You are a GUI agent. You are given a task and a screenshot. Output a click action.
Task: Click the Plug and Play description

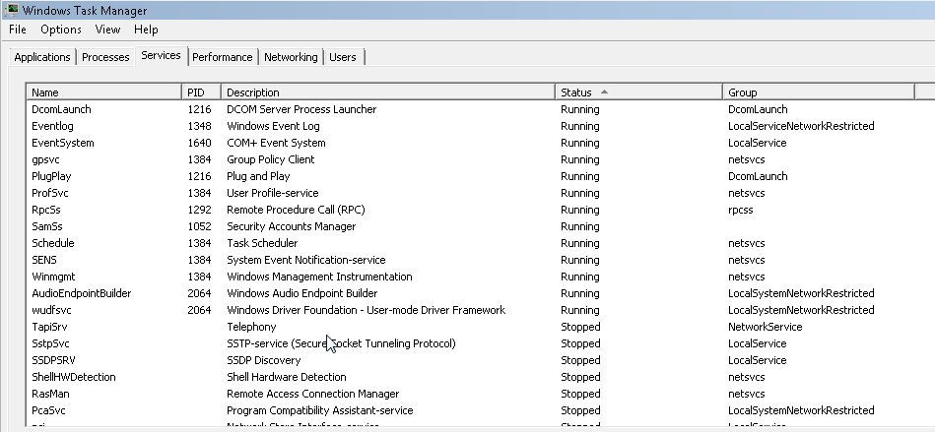point(258,176)
